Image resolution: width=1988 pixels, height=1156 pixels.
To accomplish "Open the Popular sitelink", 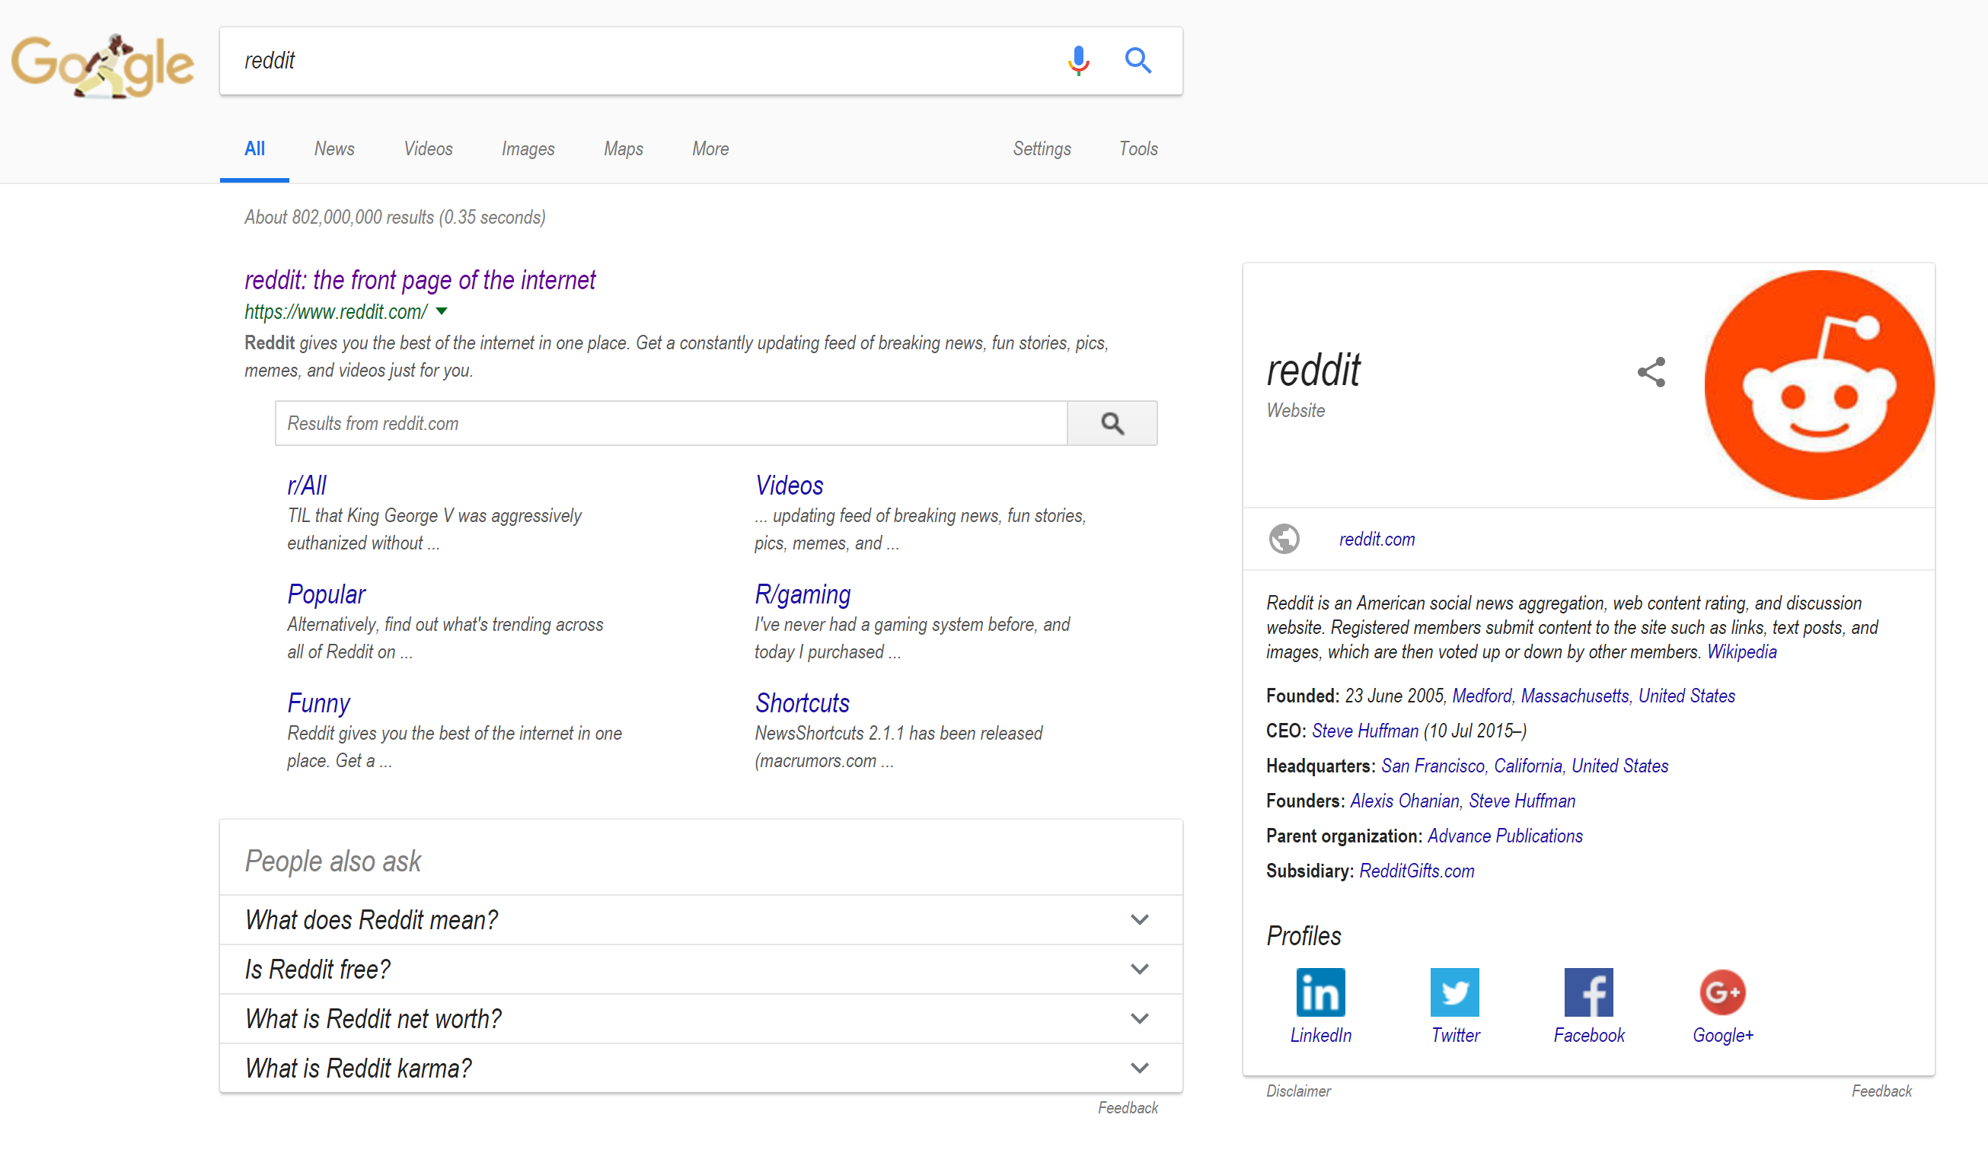I will coord(326,594).
